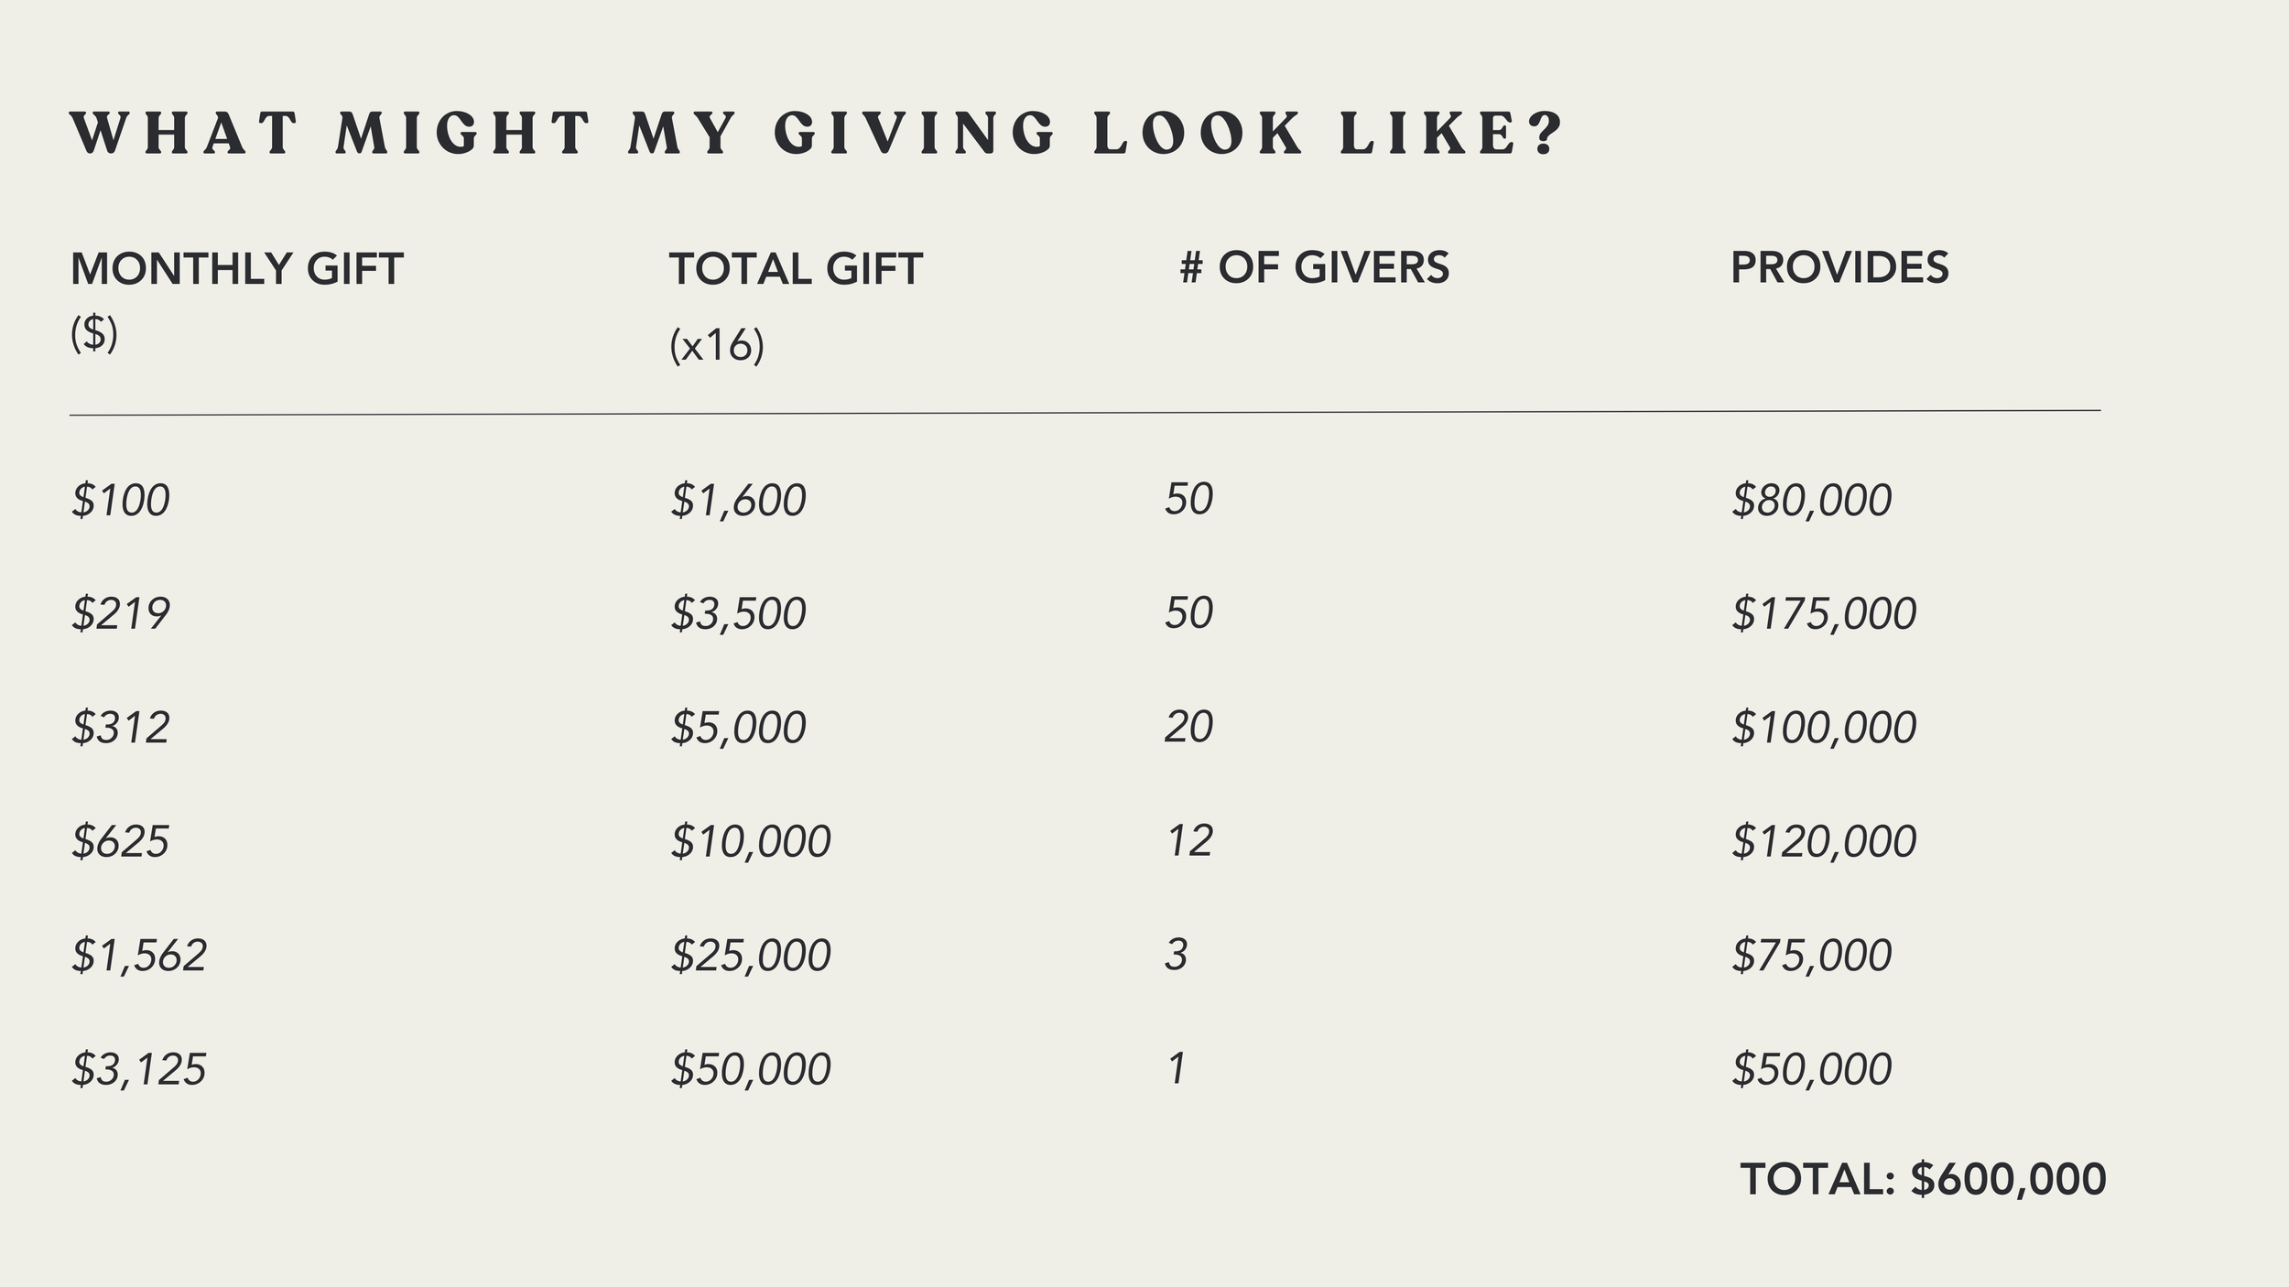Viewport: 2289px width, 1287px height.
Task: Select the $75,000 provides cell
Action: point(1811,956)
